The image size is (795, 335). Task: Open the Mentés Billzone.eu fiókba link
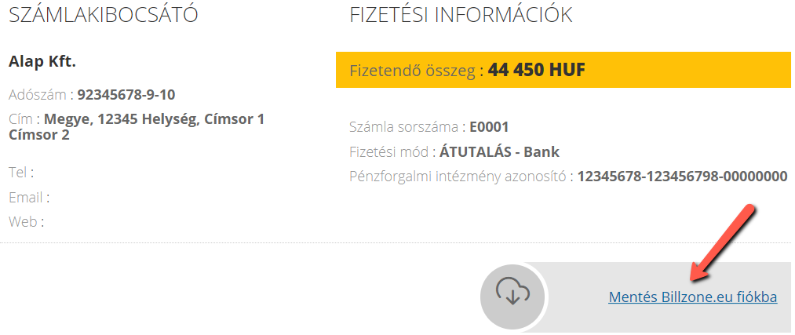pyautogui.click(x=692, y=297)
